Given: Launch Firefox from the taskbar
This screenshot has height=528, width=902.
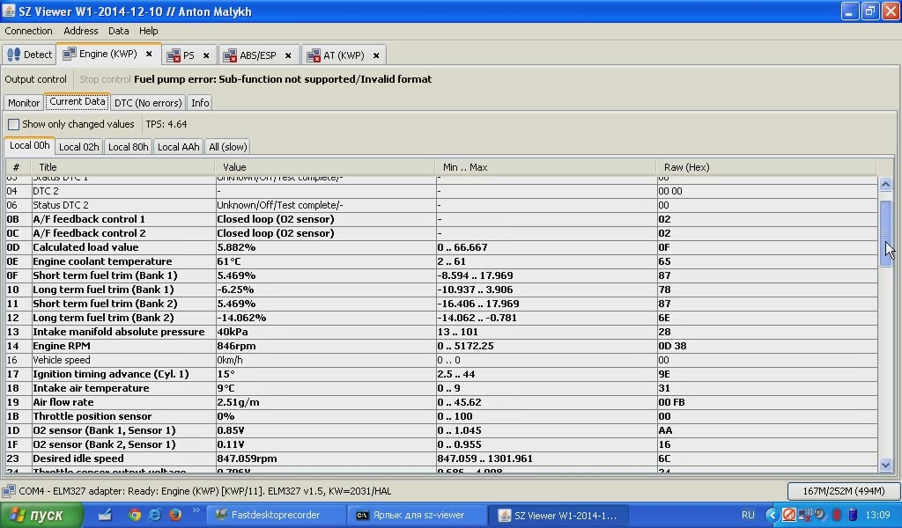Looking at the screenshot, I should (x=174, y=515).
